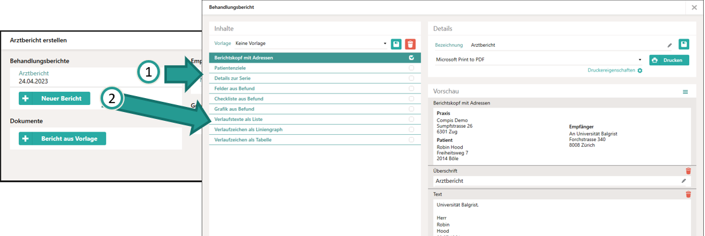Click Neuer Bericht button in Arztbericht erstellen
This screenshot has width=705, height=236.
click(x=54, y=99)
